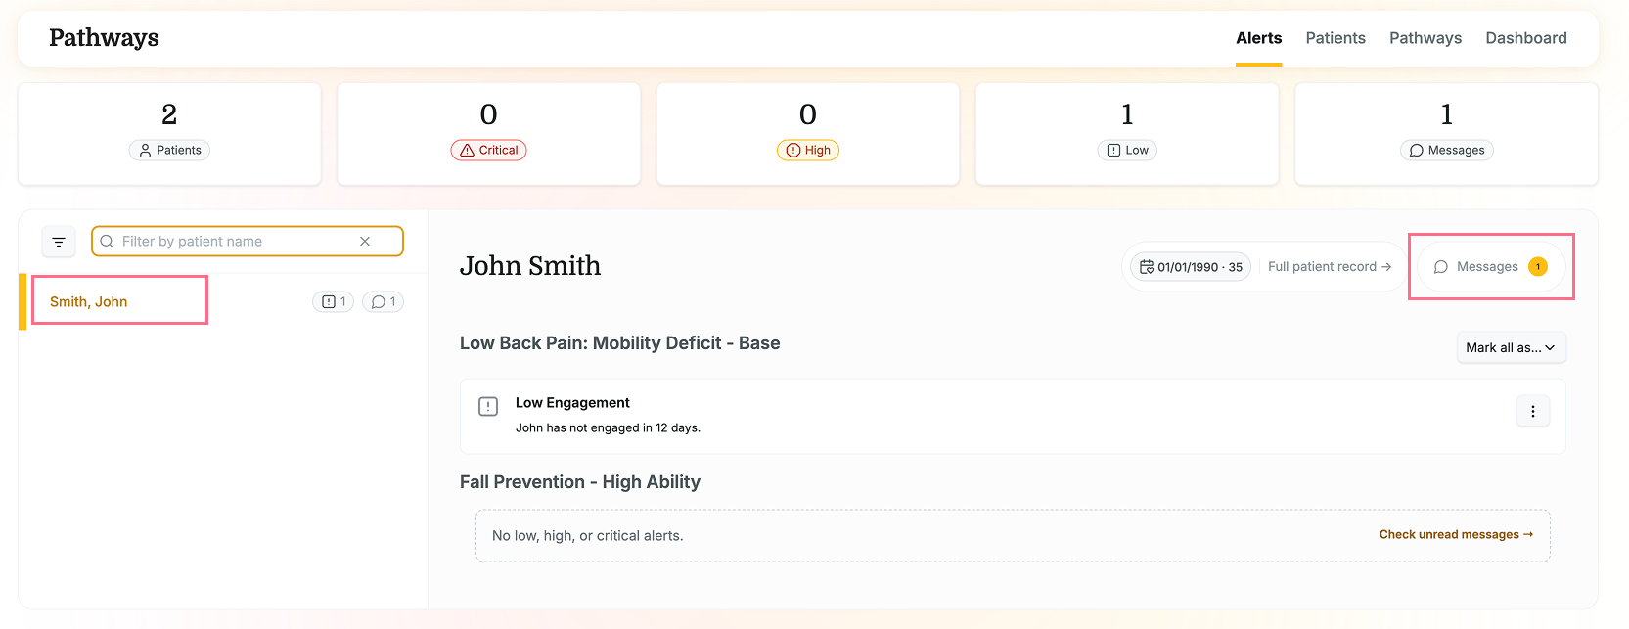Viewport: 1629px width, 629px height.
Task: Go to the Pathways tab
Action: 1425,38
